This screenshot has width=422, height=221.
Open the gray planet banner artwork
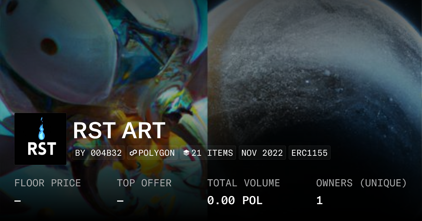click(315, 70)
